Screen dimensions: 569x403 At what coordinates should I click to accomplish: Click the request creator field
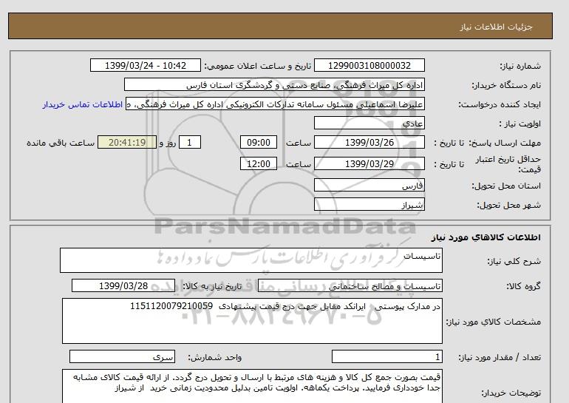[275, 104]
